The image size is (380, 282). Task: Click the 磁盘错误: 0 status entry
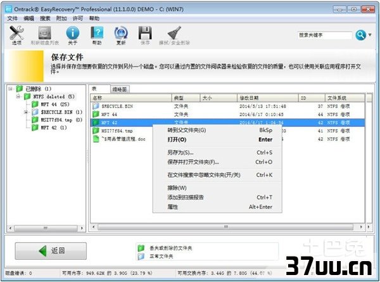coord(18,273)
